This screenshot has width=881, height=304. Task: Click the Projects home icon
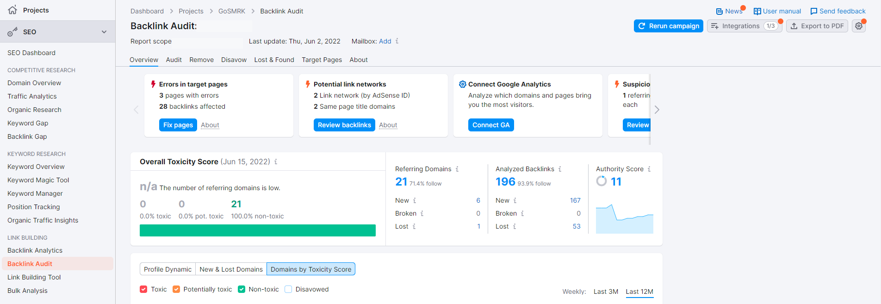tap(12, 10)
